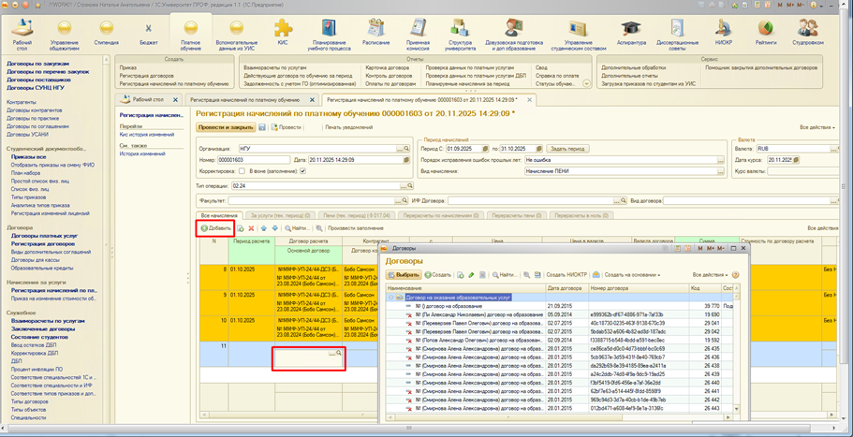This screenshot has width=853, height=437.
Task: Open the Валюта RUB selector
Action: click(x=831, y=148)
